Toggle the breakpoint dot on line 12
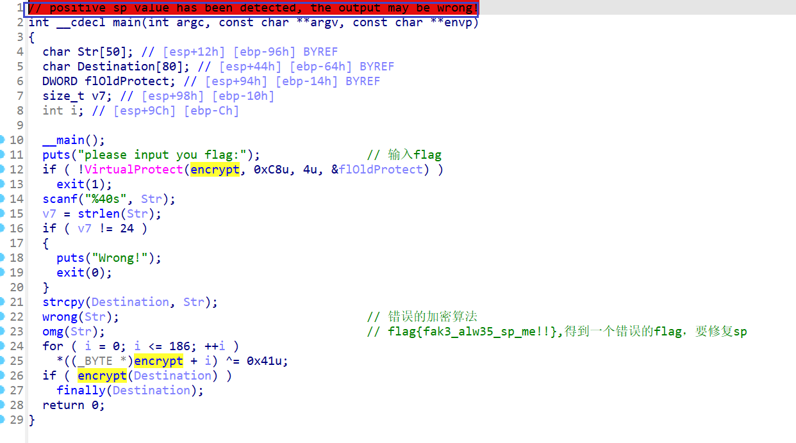This screenshot has height=443, width=796. click(x=3, y=170)
